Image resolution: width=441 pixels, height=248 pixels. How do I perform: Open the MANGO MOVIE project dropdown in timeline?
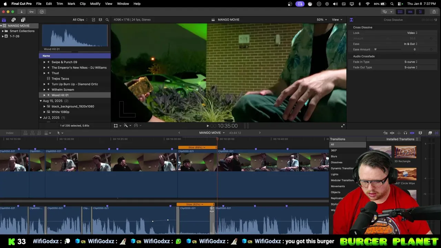[x=212, y=133]
